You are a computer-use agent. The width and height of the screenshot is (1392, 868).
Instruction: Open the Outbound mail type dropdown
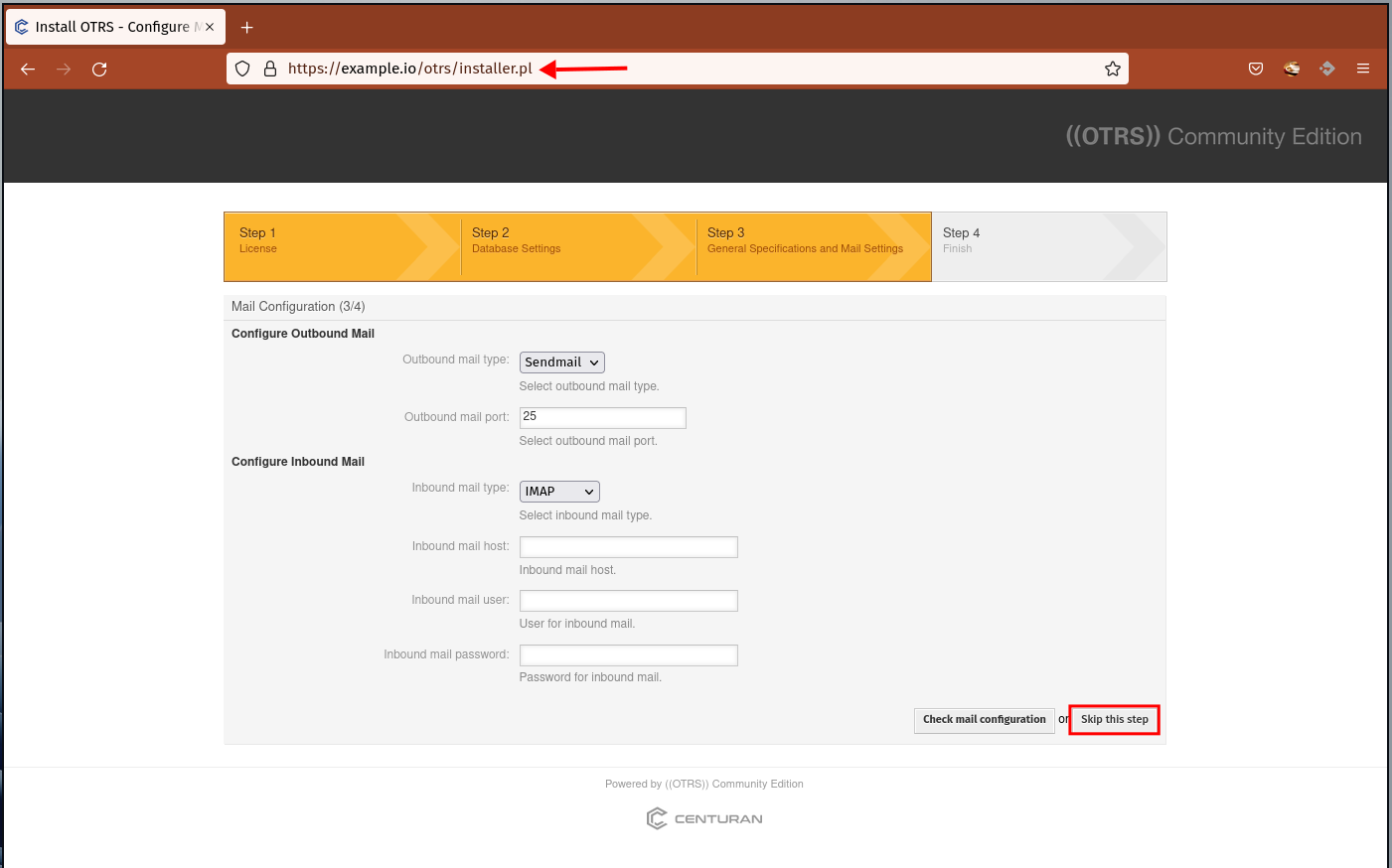(562, 362)
